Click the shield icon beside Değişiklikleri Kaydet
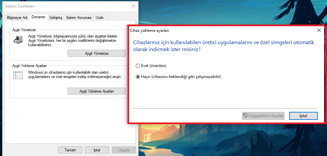 click(x=245, y=116)
